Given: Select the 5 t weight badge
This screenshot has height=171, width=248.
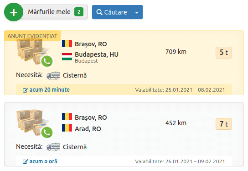Looking at the screenshot, I should pyautogui.click(x=224, y=53).
